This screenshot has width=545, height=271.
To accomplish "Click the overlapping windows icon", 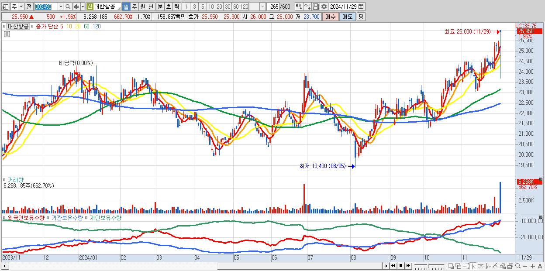I will [x=458, y=266].
